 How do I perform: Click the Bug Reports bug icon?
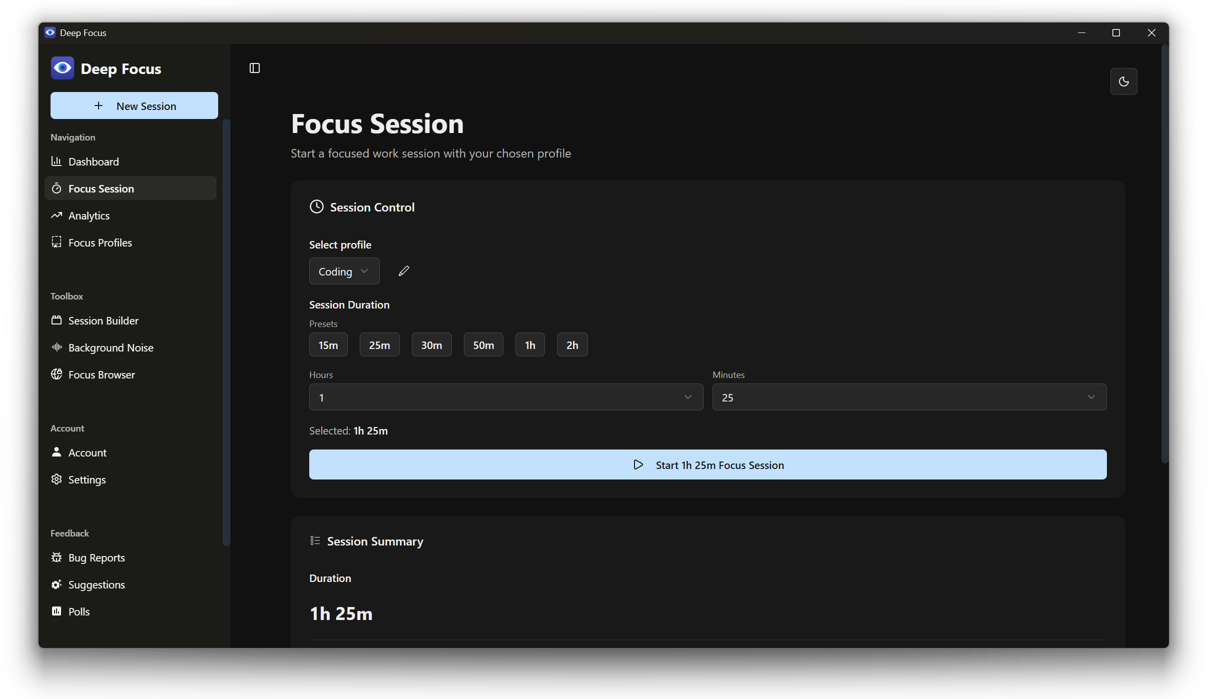[x=57, y=557]
